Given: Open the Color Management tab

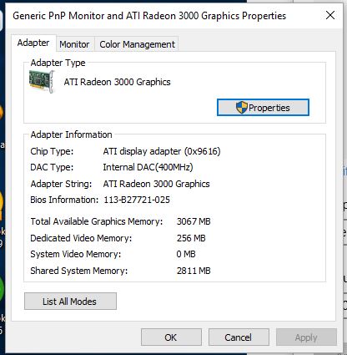Looking at the screenshot, I should pyautogui.click(x=137, y=44).
